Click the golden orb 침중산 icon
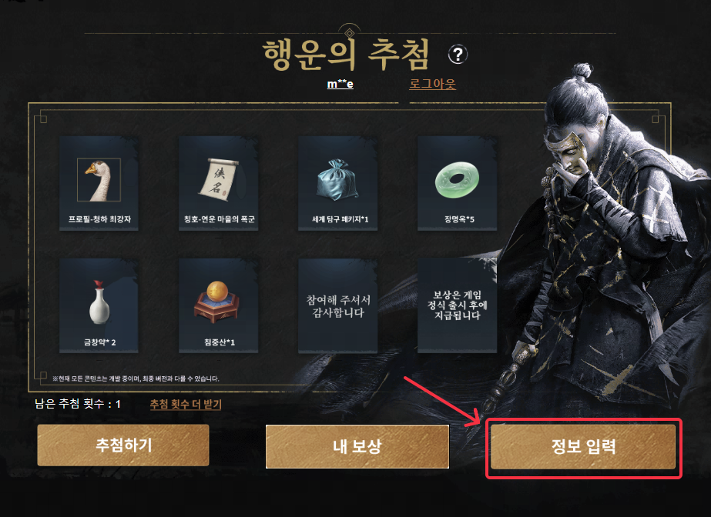 click(217, 302)
